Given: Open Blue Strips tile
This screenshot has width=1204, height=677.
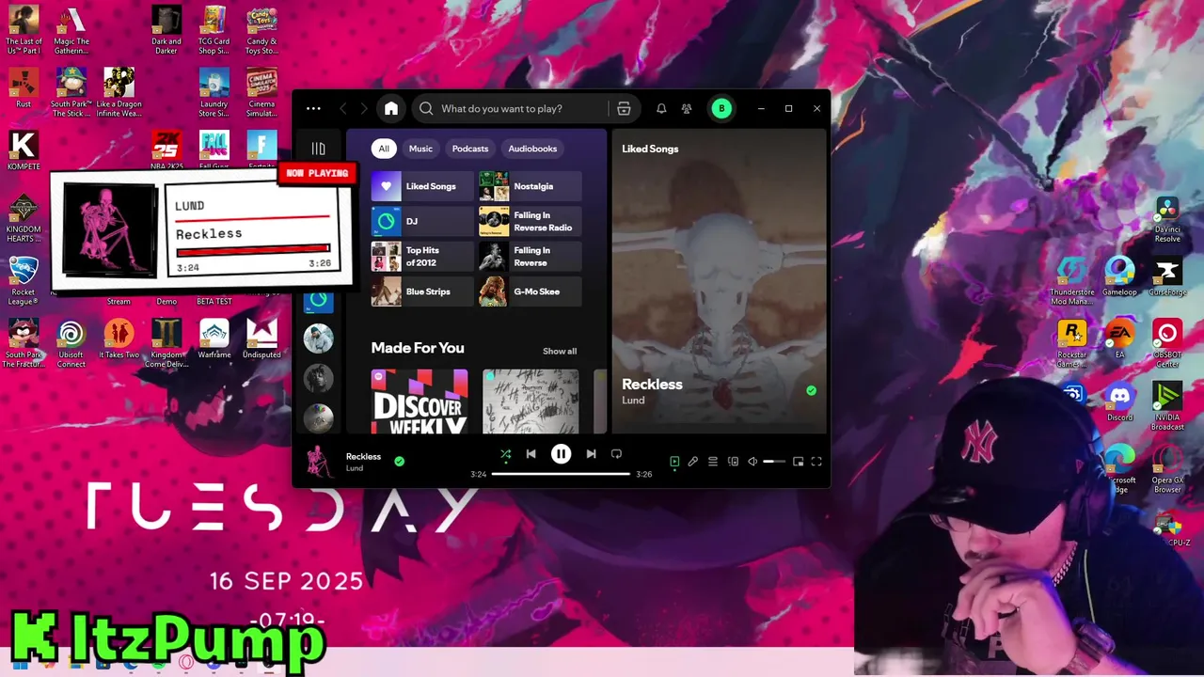Looking at the screenshot, I should [x=422, y=291].
